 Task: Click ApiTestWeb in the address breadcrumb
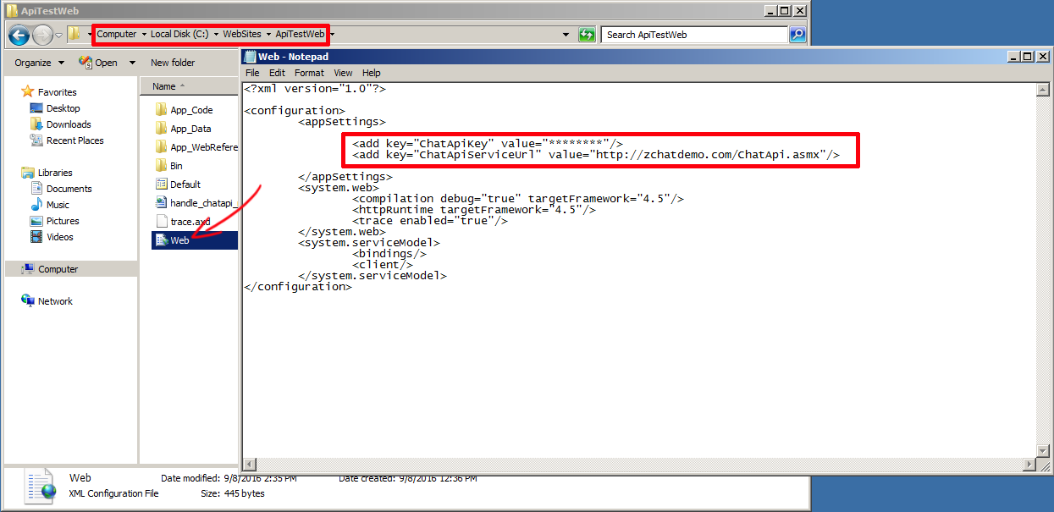click(300, 34)
